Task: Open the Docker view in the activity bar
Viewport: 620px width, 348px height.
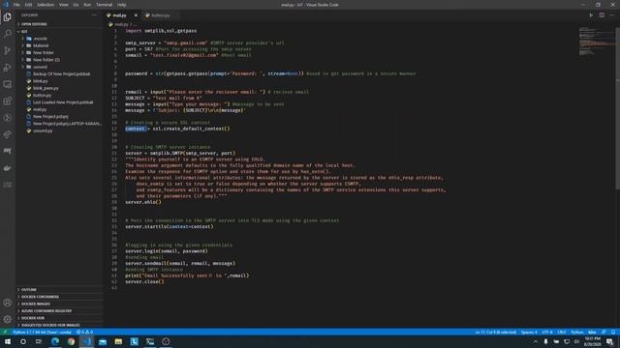Action: coord(8,167)
